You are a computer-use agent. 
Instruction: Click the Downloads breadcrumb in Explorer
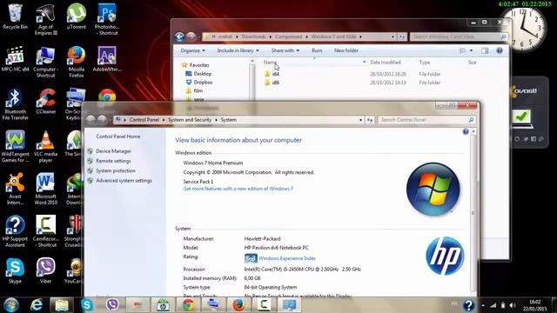[253, 37]
